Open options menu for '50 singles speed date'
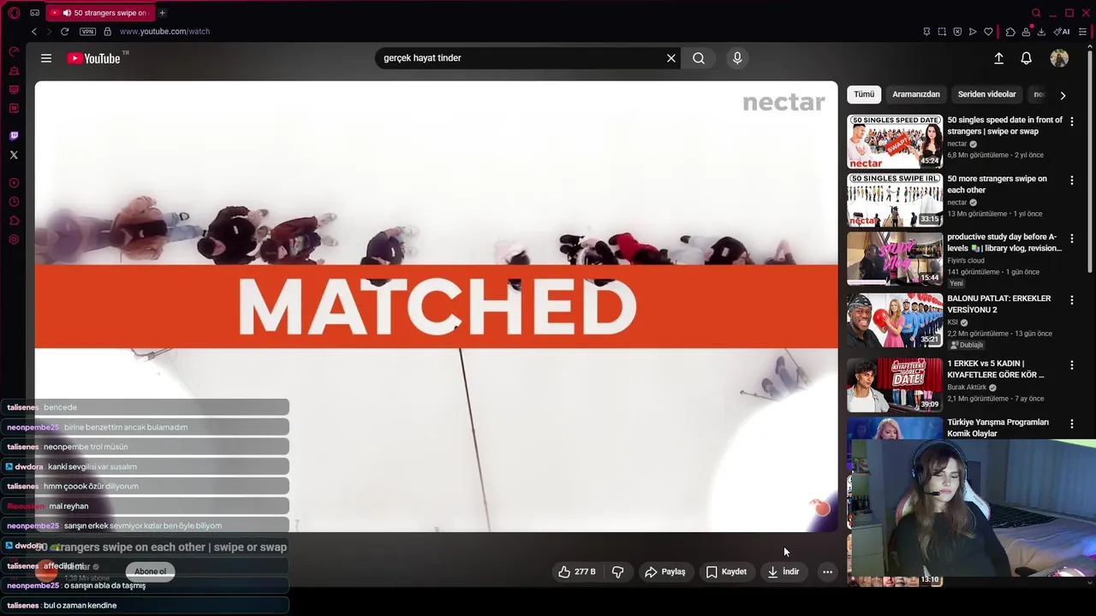The height and width of the screenshot is (616, 1096). coord(1071,121)
